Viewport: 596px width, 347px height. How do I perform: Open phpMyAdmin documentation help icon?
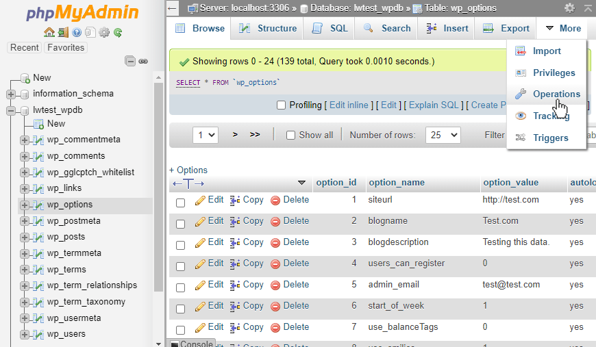point(77,33)
